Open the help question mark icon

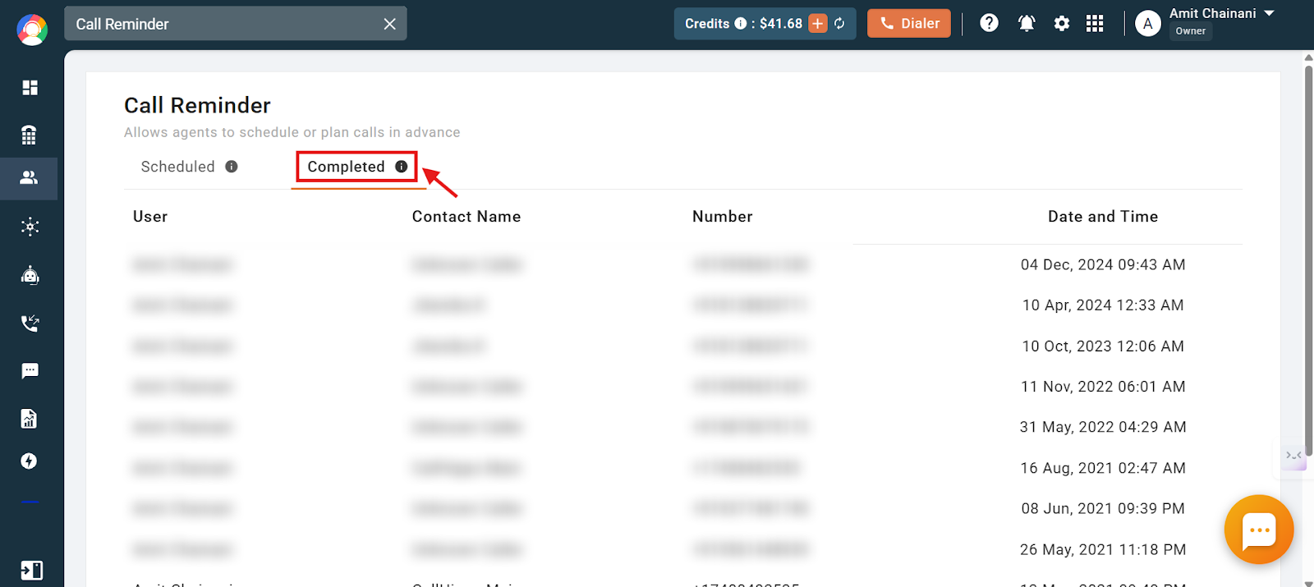[x=990, y=23]
